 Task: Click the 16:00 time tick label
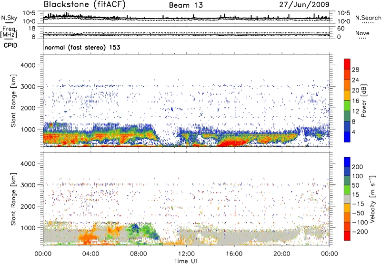pyautogui.click(x=234, y=254)
